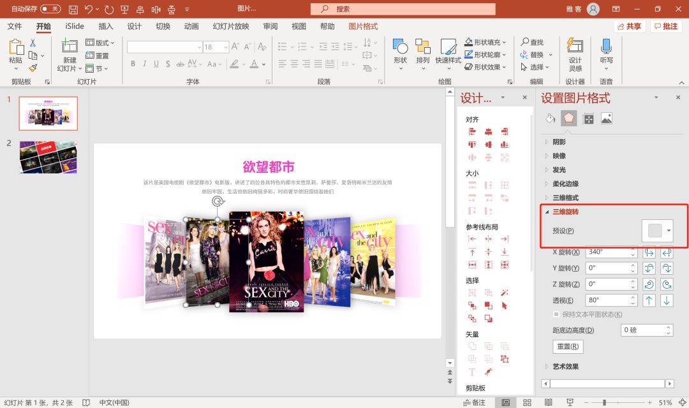The image size is (689, 408).
Task: Click the Arrange icon
Action: (423, 47)
